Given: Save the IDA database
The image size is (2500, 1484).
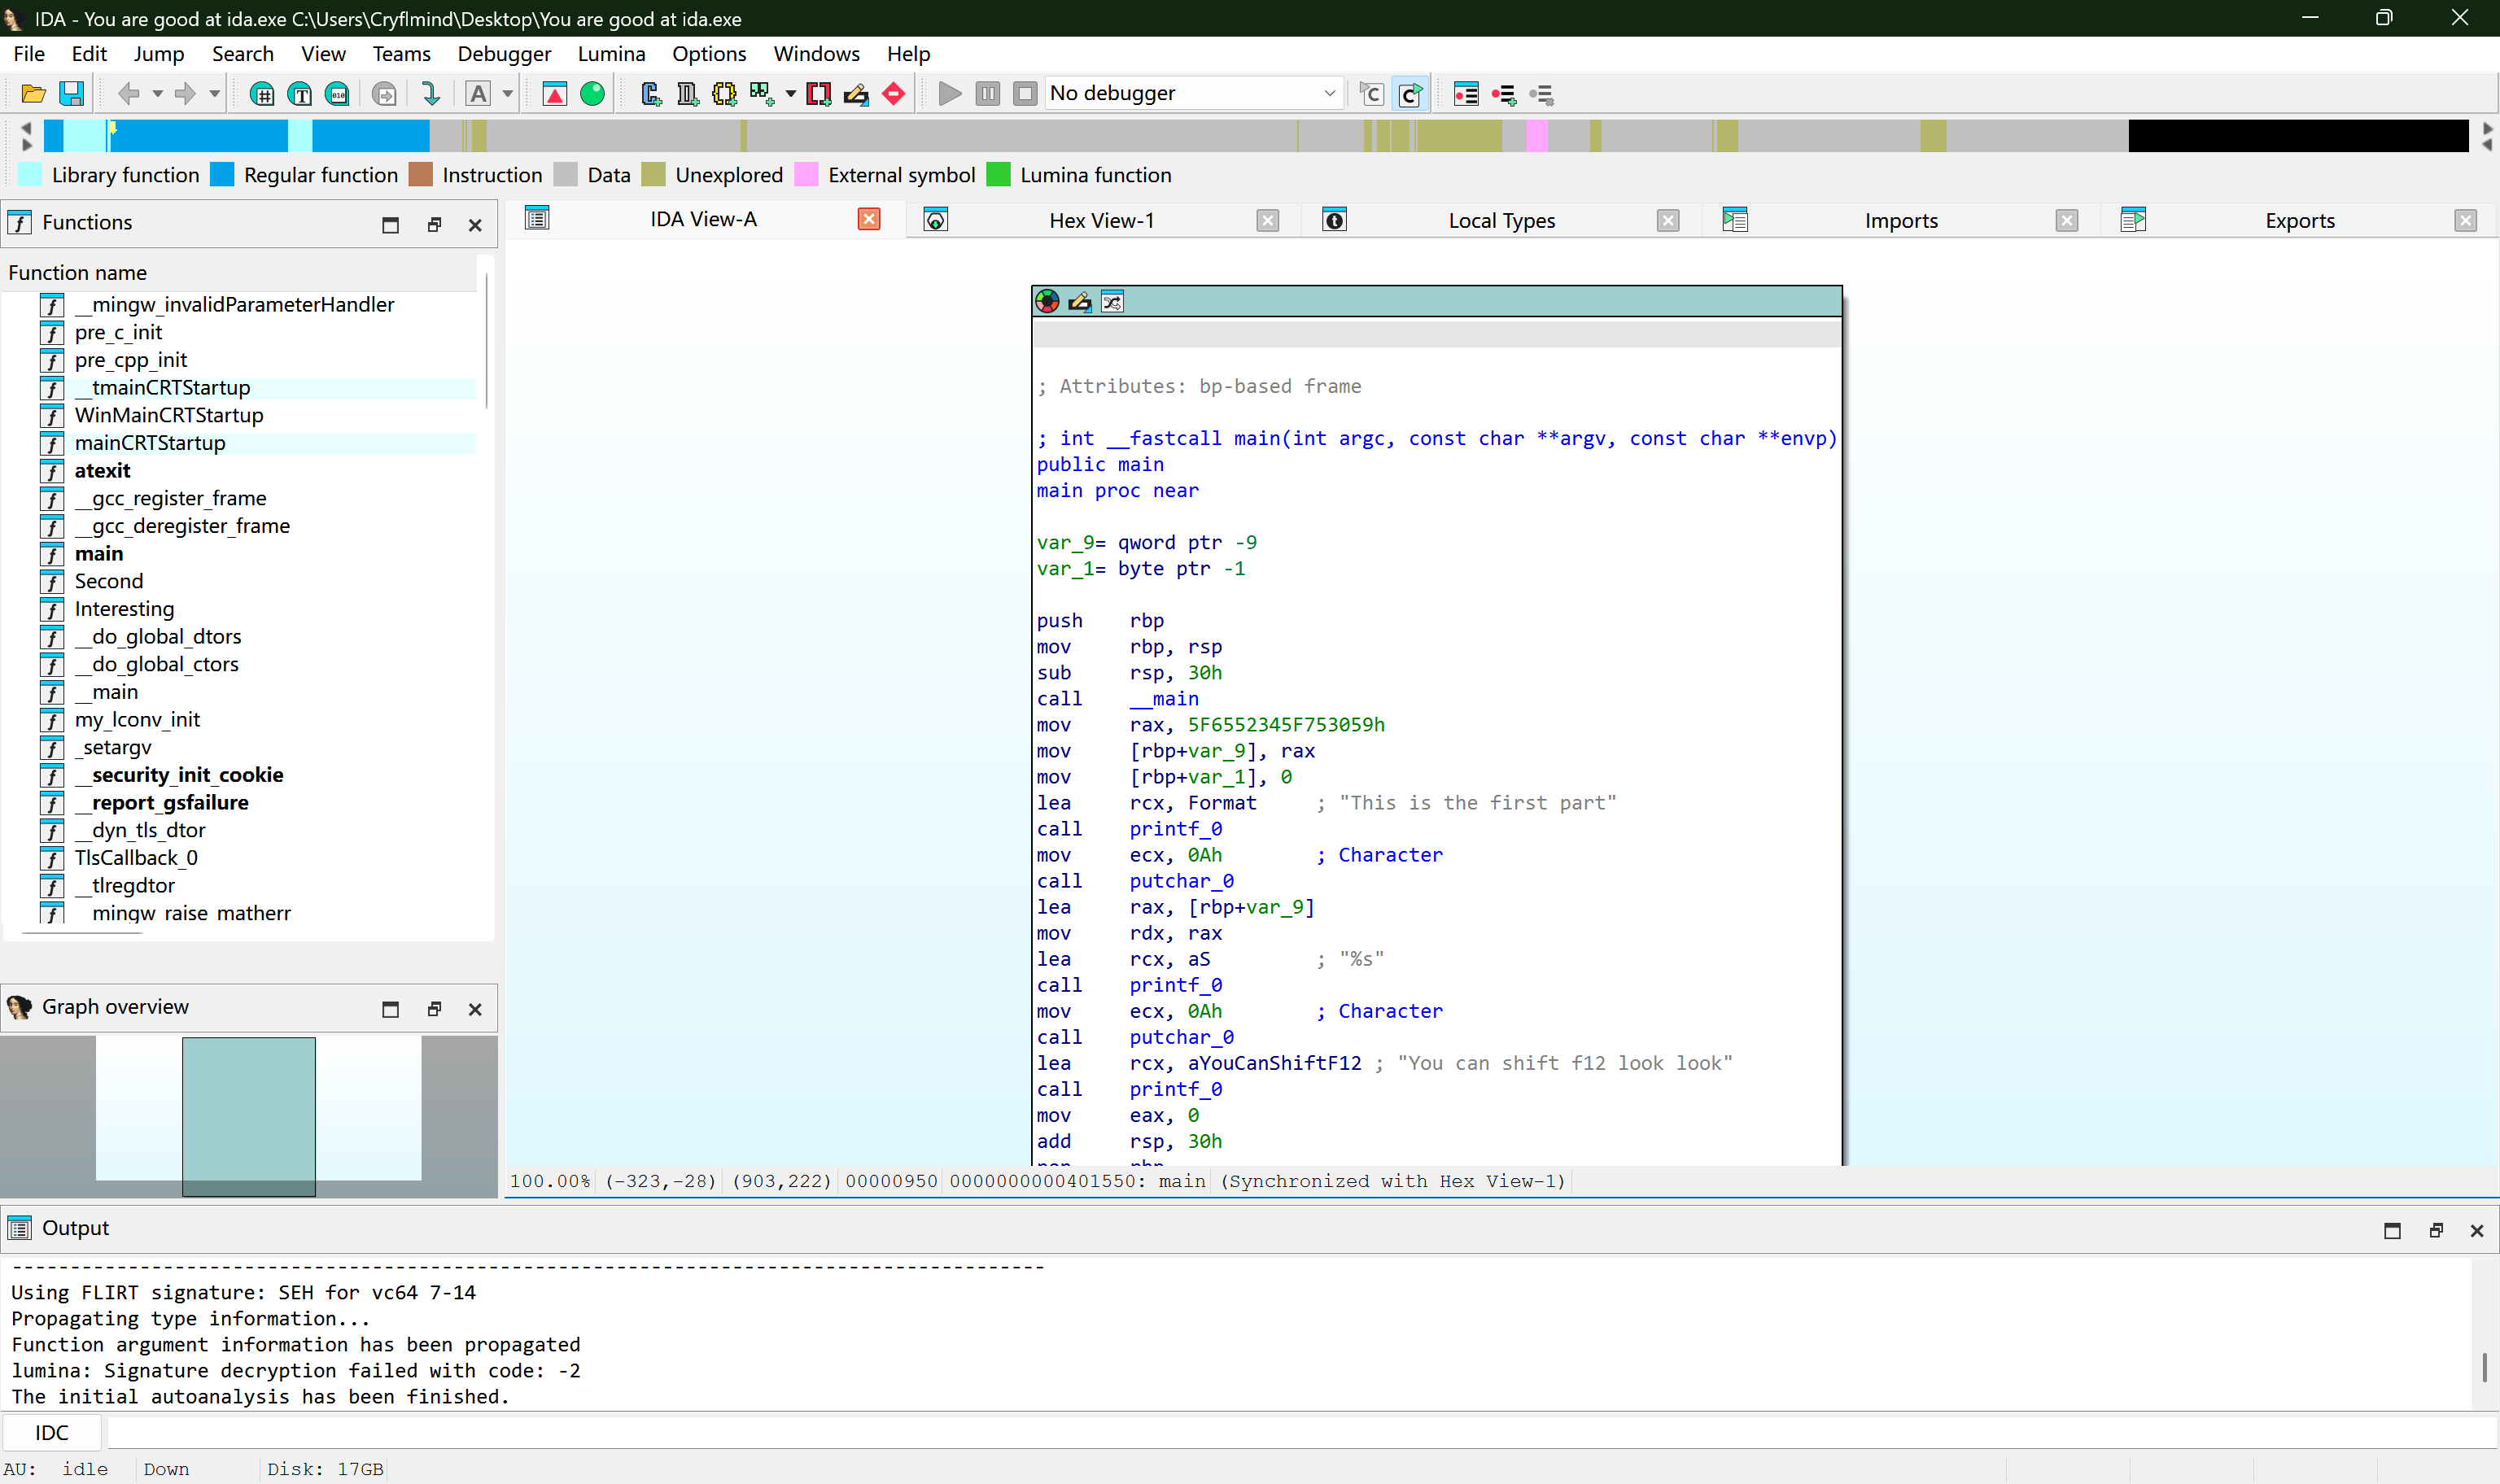Looking at the screenshot, I should click(x=71, y=93).
